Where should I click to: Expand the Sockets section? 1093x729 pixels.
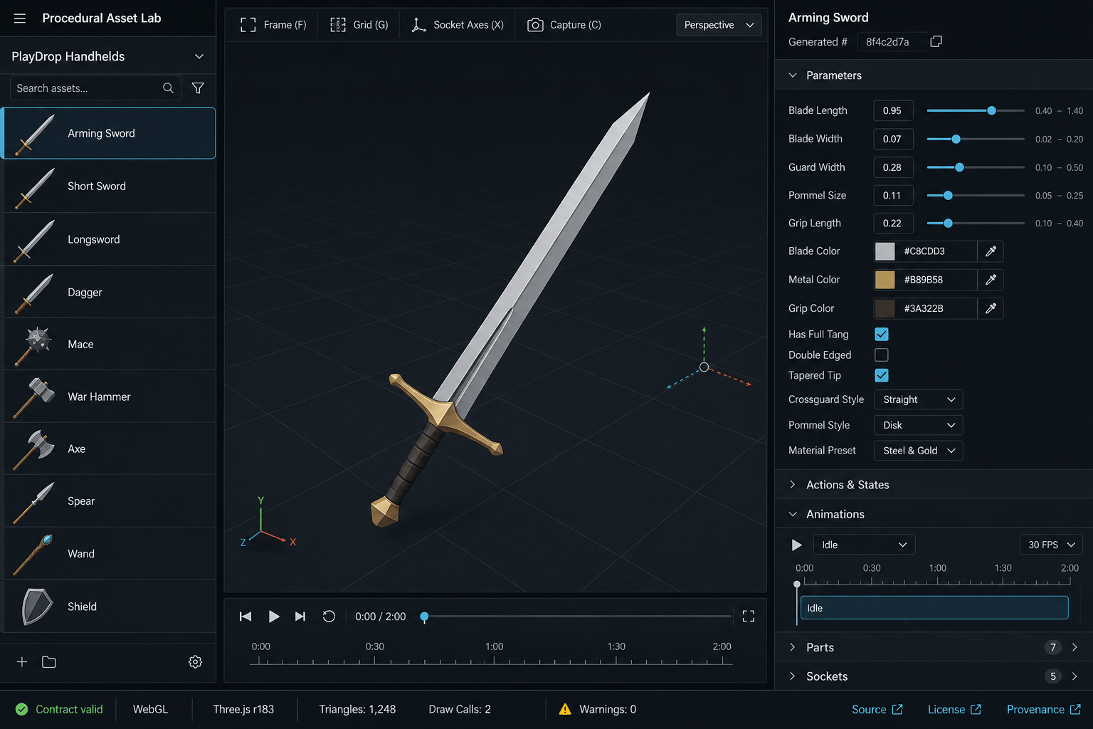click(934, 676)
